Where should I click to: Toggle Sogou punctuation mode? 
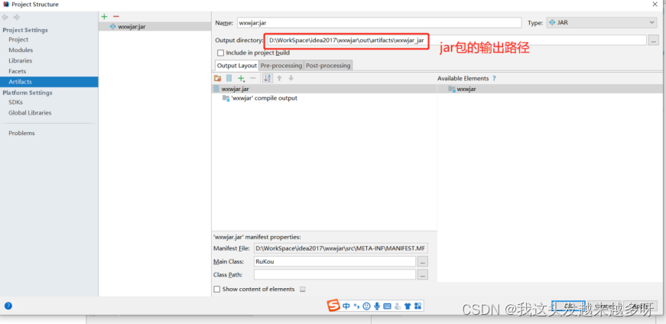point(356,306)
